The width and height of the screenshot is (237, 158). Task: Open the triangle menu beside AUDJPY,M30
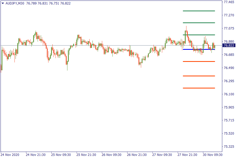(x=3, y=3)
